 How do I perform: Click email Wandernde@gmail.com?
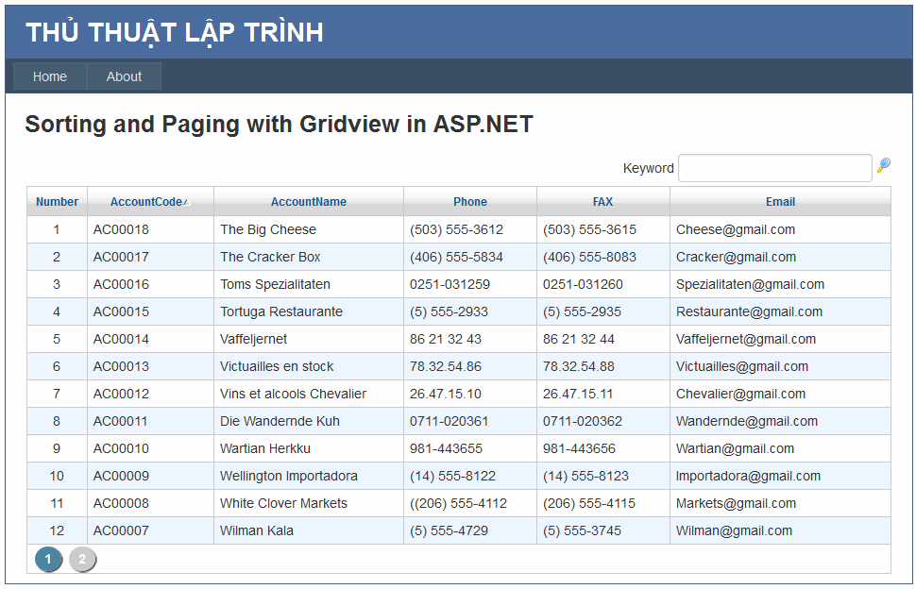click(x=747, y=422)
